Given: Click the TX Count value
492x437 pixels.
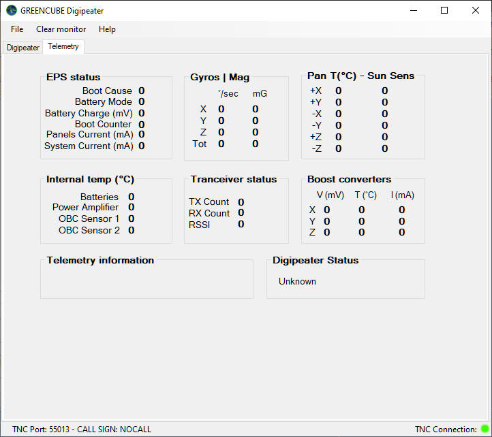Looking at the screenshot, I should [241, 202].
